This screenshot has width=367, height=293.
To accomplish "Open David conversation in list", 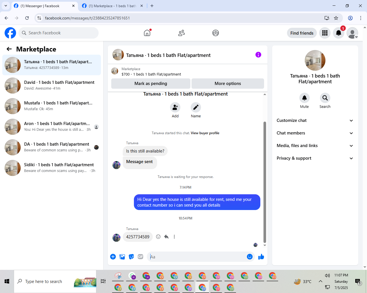I will [x=52, y=86].
